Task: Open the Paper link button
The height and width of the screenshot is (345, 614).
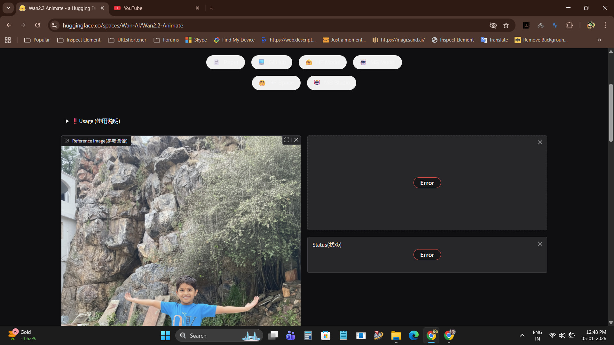Action: tap(225, 62)
